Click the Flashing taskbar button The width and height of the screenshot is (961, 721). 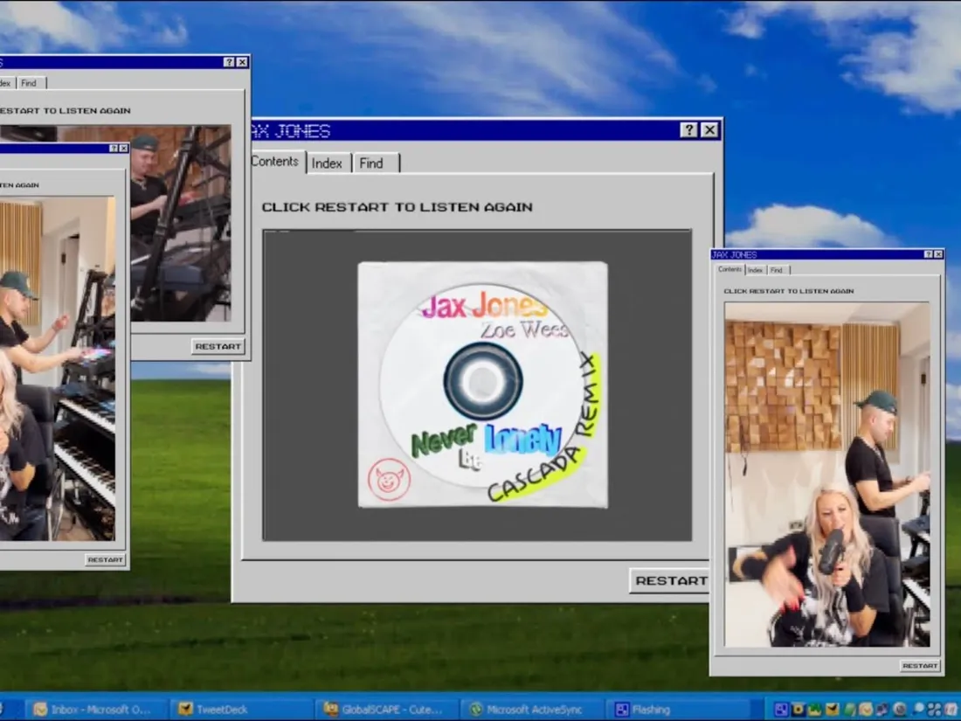677,710
